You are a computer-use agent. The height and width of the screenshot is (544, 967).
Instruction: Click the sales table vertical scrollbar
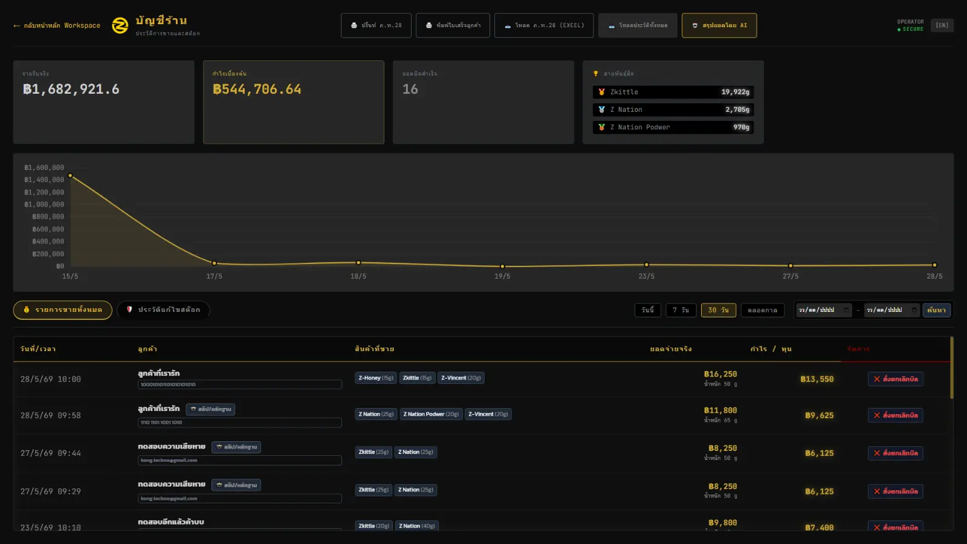point(952,368)
